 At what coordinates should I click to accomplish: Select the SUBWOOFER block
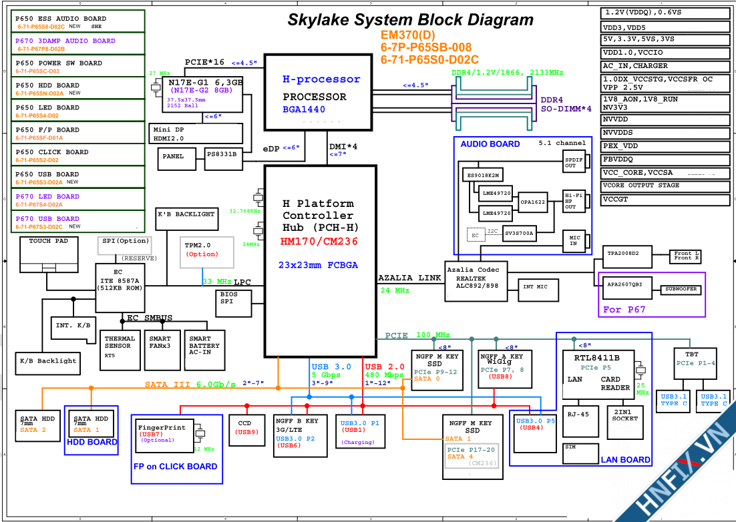681,290
